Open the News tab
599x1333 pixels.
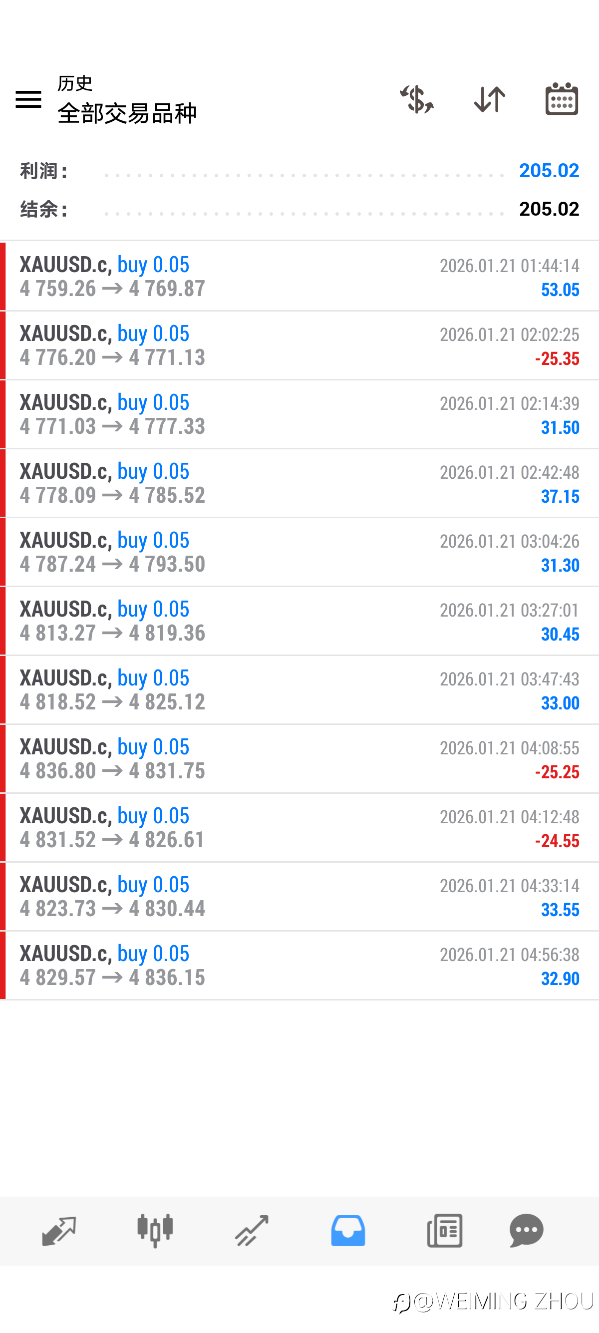pyautogui.click(x=444, y=1230)
